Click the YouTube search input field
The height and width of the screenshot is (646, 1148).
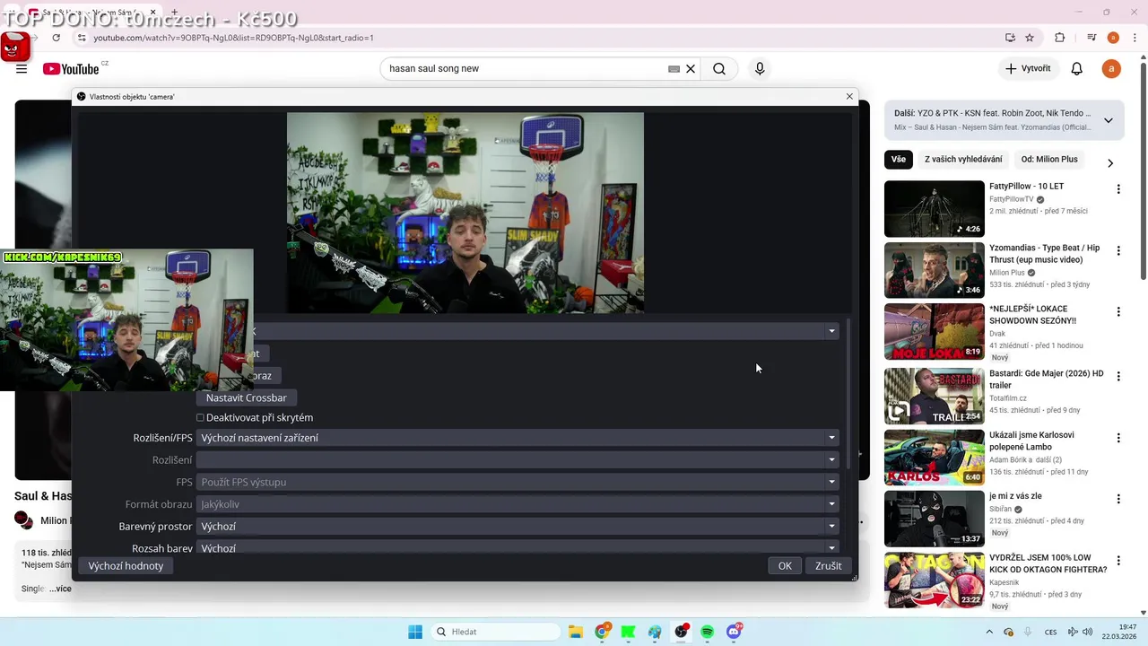click(525, 69)
